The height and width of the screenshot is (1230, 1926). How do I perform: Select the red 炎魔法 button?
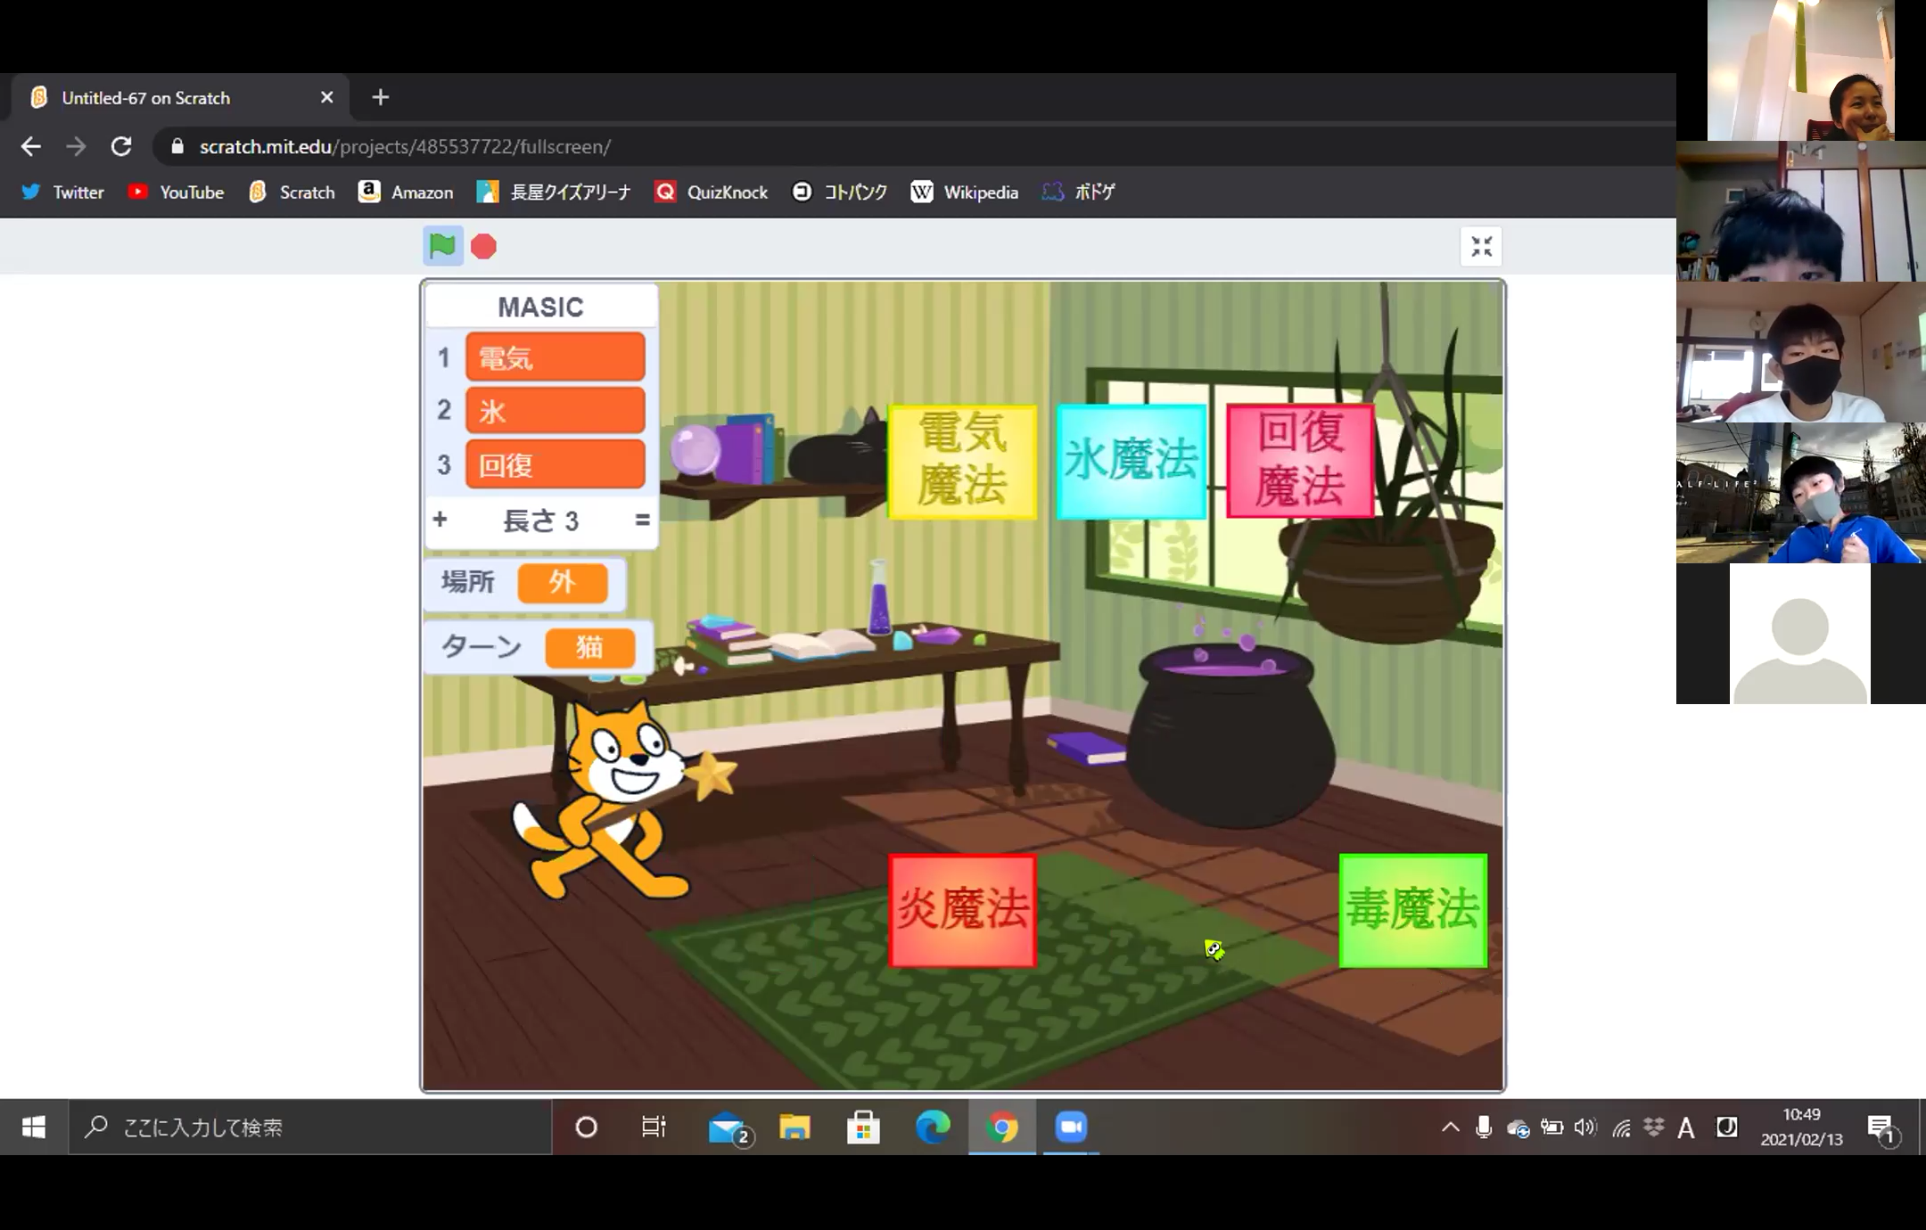pyautogui.click(x=962, y=910)
